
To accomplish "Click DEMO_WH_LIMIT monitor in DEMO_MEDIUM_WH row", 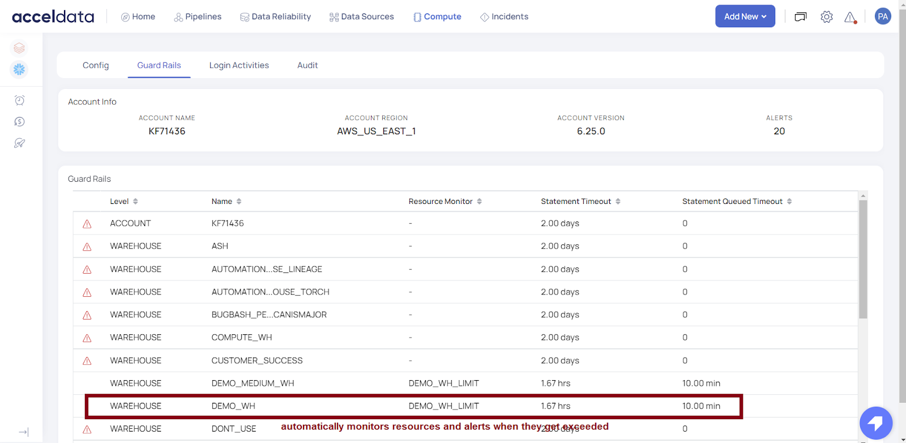I will click(443, 383).
